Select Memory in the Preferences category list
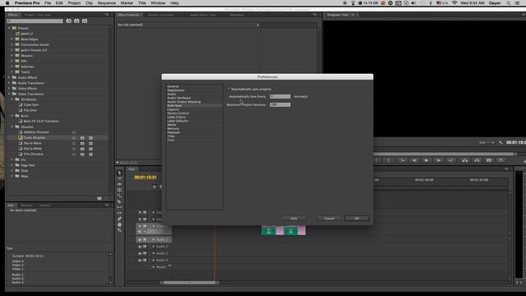526x296 pixels. 173,128
